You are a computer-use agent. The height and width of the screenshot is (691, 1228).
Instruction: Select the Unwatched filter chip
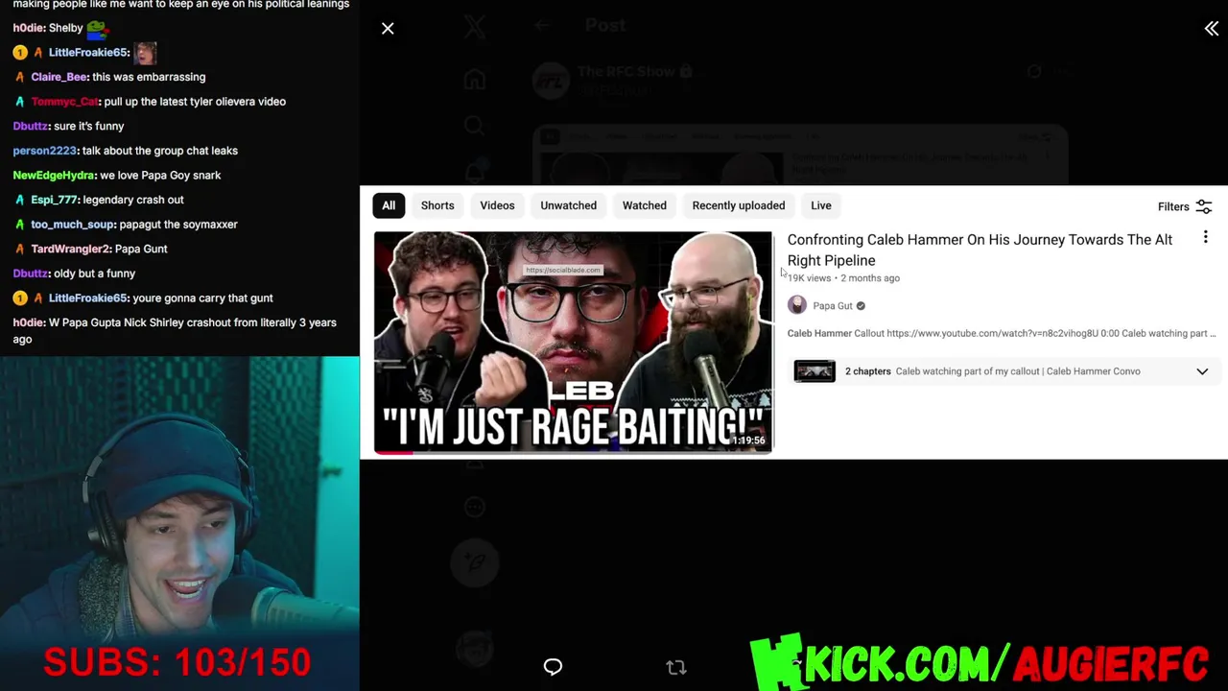pyautogui.click(x=568, y=205)
